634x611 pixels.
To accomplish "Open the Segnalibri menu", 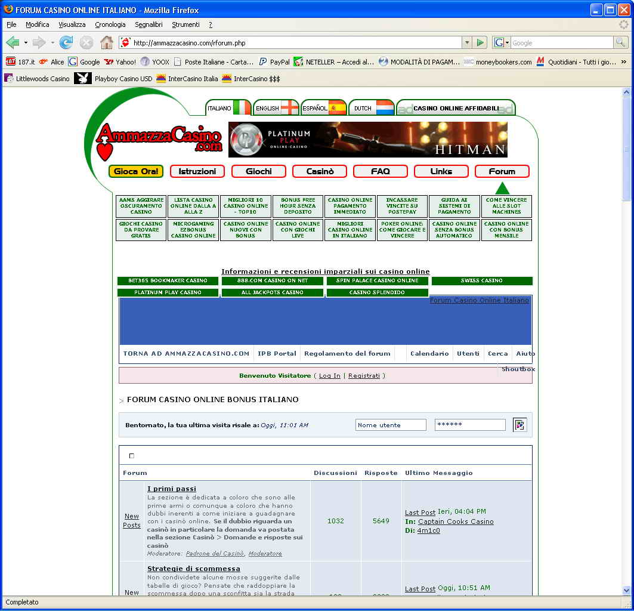I will pyautogui.click(x=149, y=24).
